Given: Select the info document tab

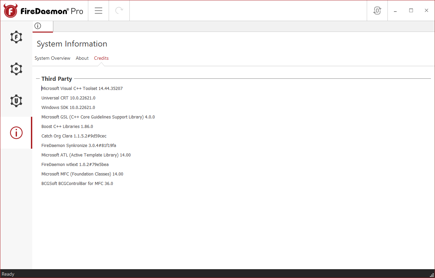Looking at the screenshot, I should pyautogui.click(x=43, y=26).
